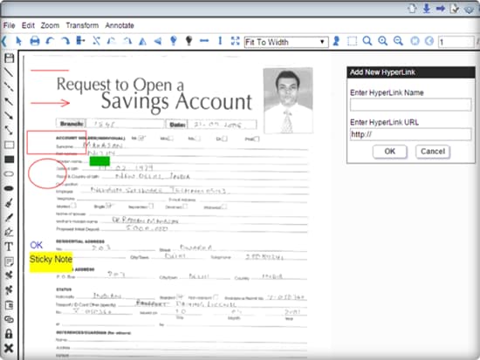Click the yellow Sticky Note annotation
Viewport: 480px width, 360px height.
(51, 262)
